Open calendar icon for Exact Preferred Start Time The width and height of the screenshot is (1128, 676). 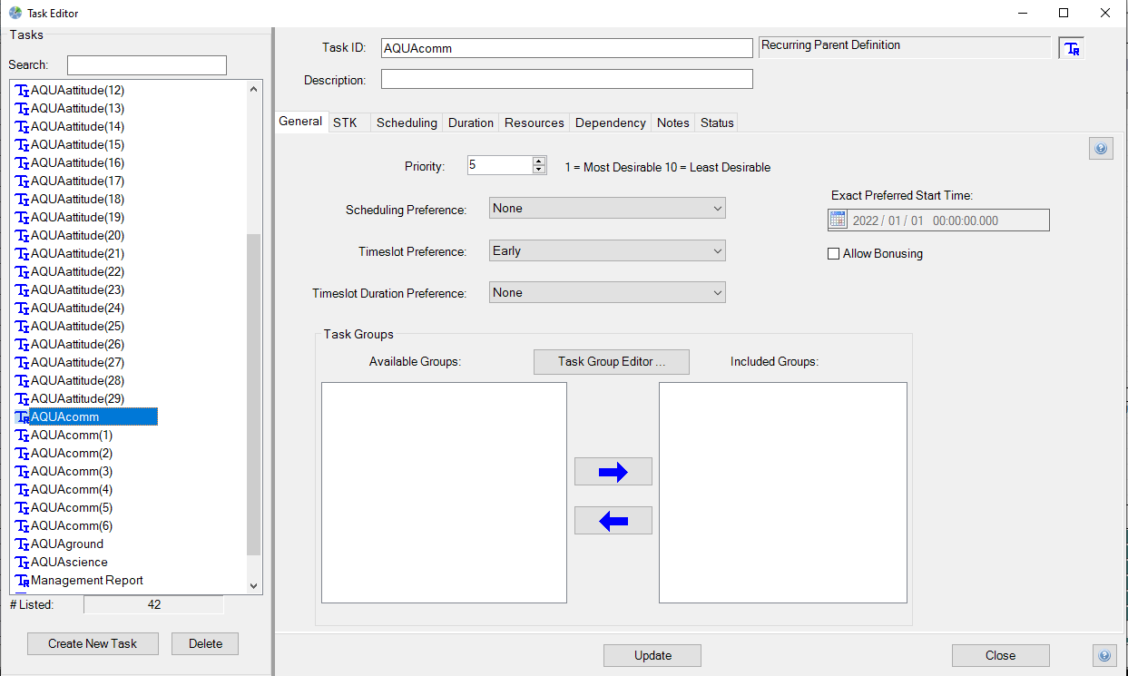(x=838, y=220)
